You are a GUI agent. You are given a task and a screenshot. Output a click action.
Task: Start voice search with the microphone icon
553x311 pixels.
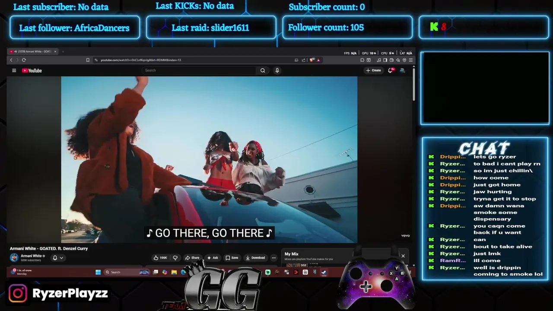pos(277,70)
